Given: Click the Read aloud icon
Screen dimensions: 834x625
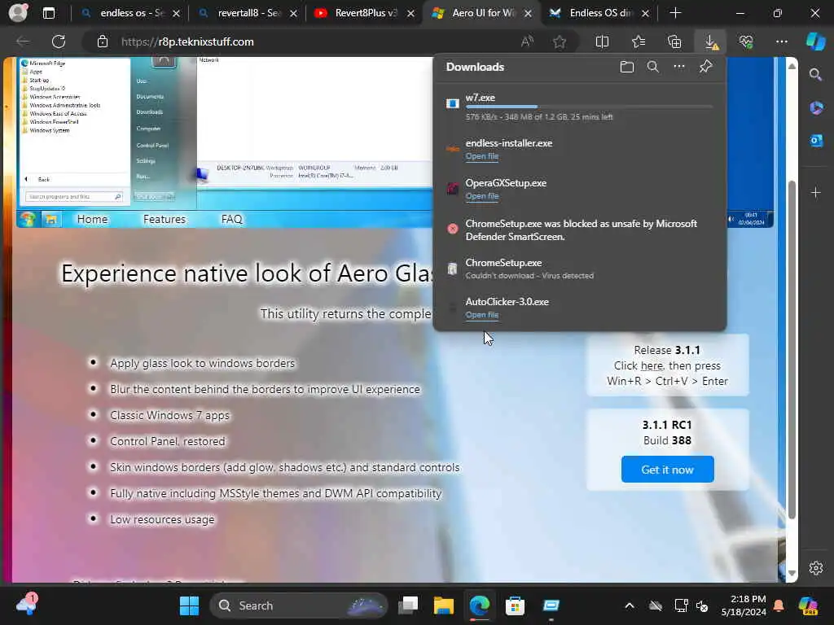Looking at the screenshot, I should click(527, 42).
